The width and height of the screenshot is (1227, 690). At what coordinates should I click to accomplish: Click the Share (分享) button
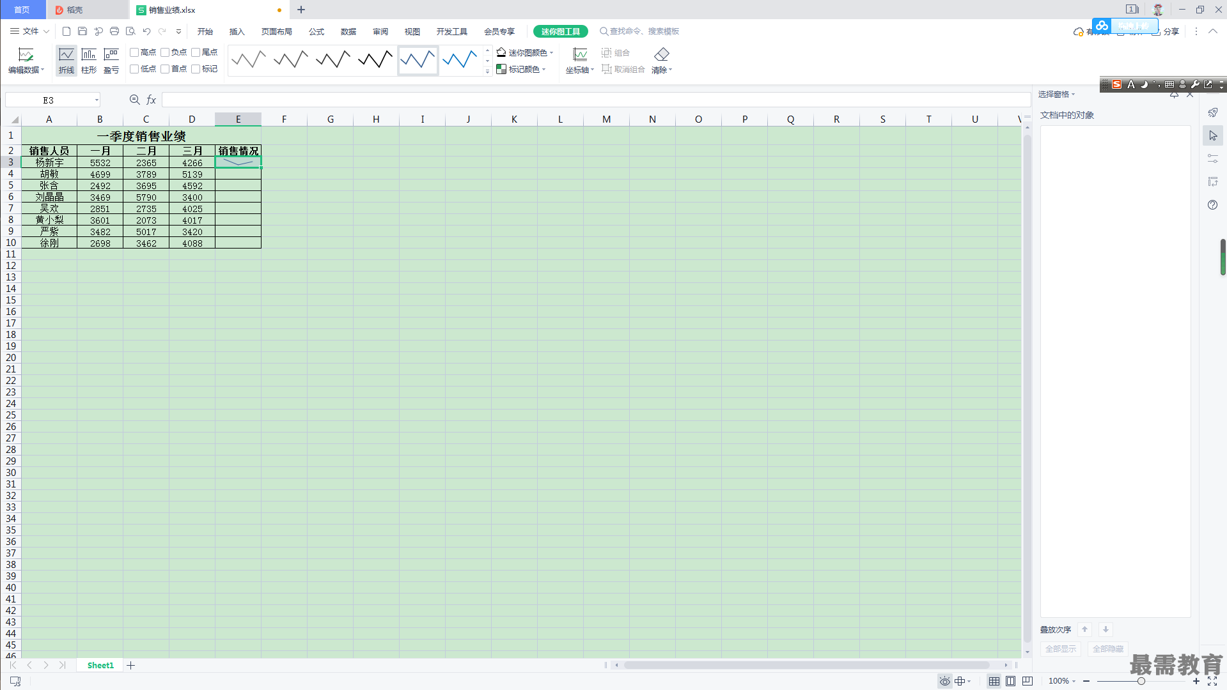point(1165,31)
